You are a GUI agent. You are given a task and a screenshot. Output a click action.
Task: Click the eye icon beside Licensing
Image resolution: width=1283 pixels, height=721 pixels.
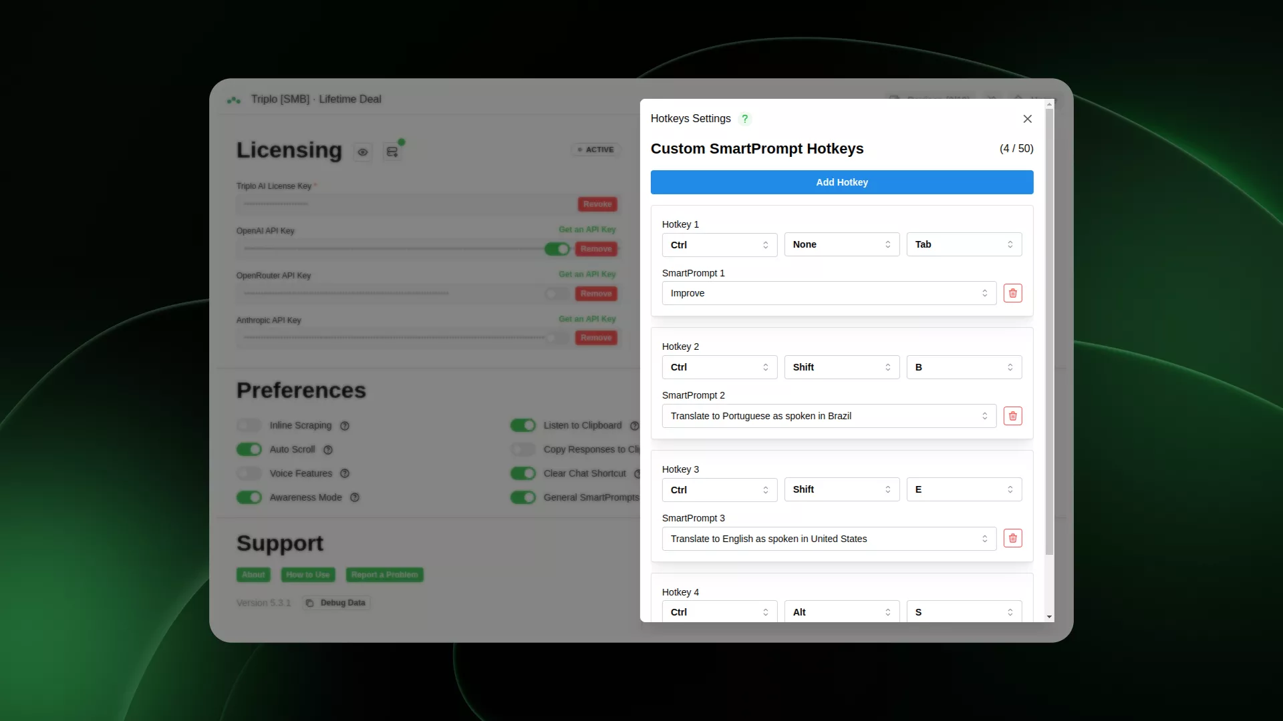363,152
